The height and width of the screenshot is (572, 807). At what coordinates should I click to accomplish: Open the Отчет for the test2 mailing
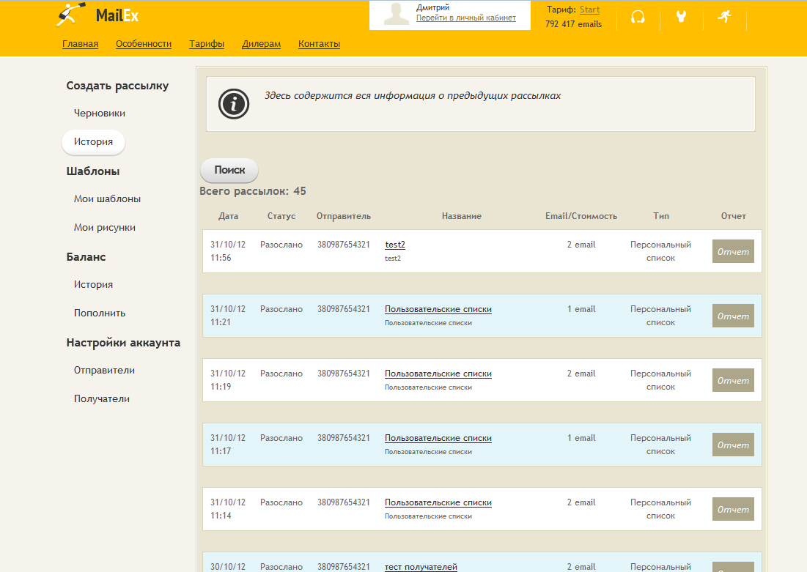point(733,251)
